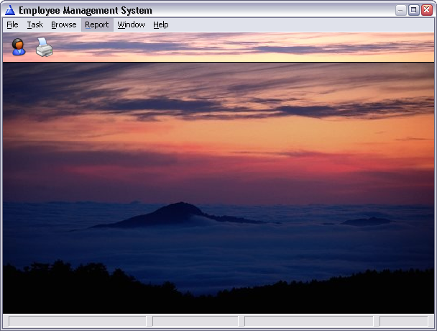Screen dimensions: 437x331
Task: Open the Window menu
Action: click(x=131, y=24)
